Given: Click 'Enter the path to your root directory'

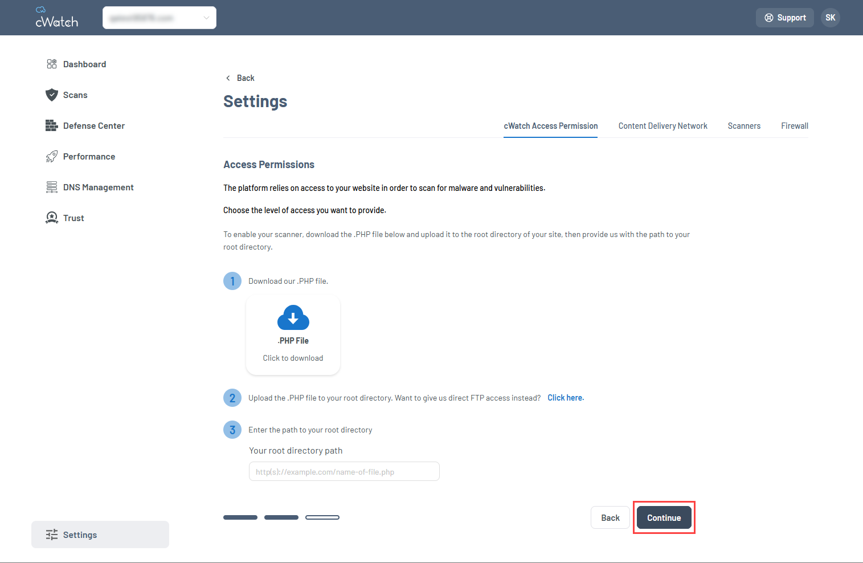Looking at the screenshot, I should pyautogui.click(x=310, y=430).
